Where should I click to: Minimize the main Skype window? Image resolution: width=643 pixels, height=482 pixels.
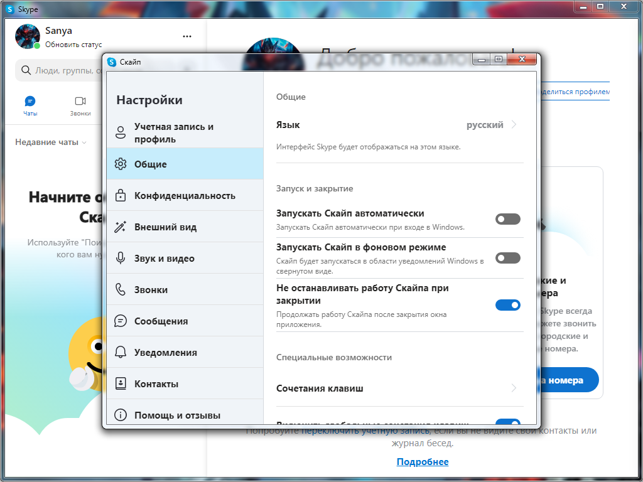pyautogui.click(x=583, y=6)
